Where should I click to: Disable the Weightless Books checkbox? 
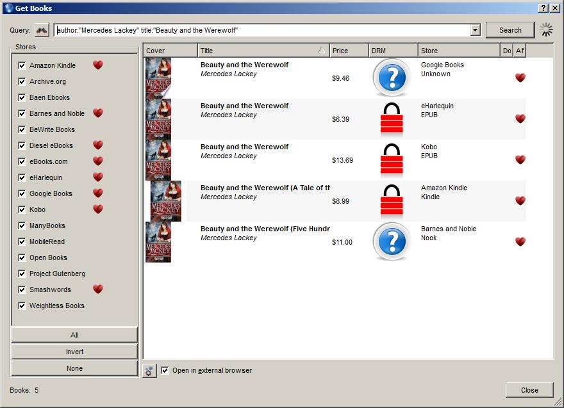(x=22, y=306)
